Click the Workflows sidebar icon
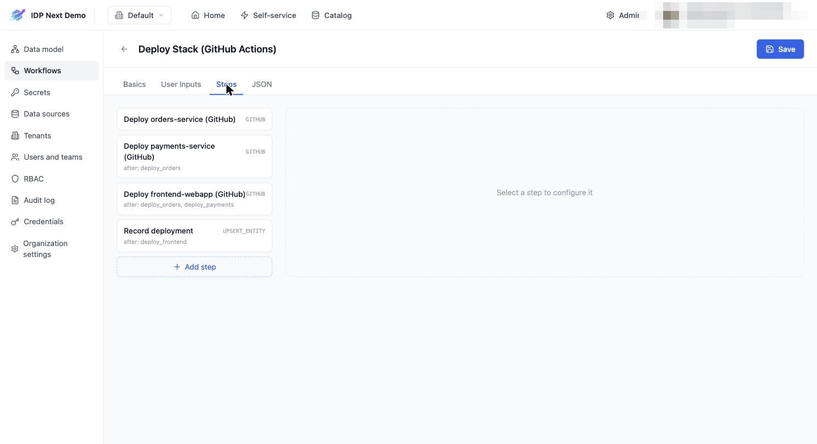 tap(15, 71)
